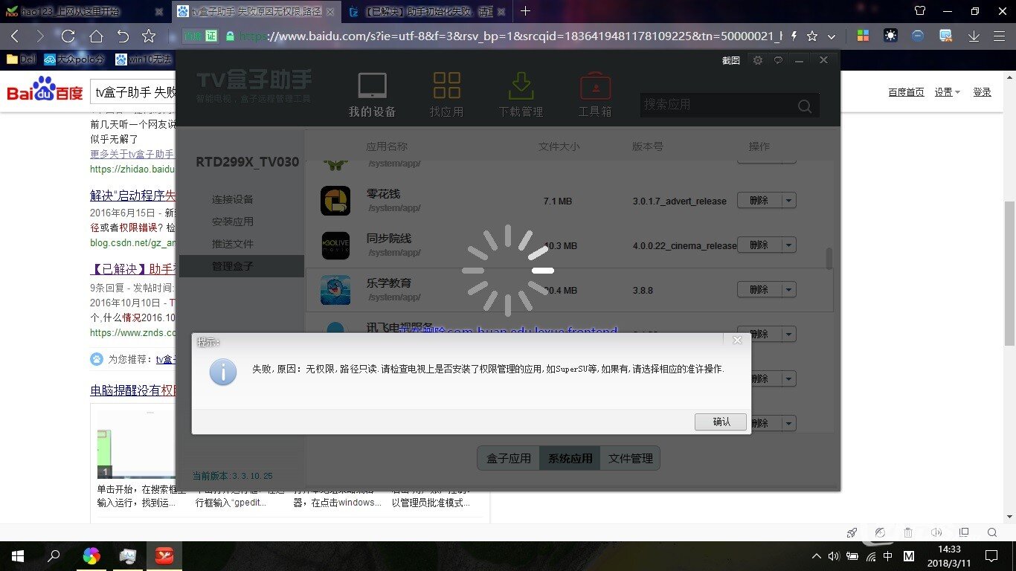Open the 工具箱 toolbox icon

pos(595,95)
